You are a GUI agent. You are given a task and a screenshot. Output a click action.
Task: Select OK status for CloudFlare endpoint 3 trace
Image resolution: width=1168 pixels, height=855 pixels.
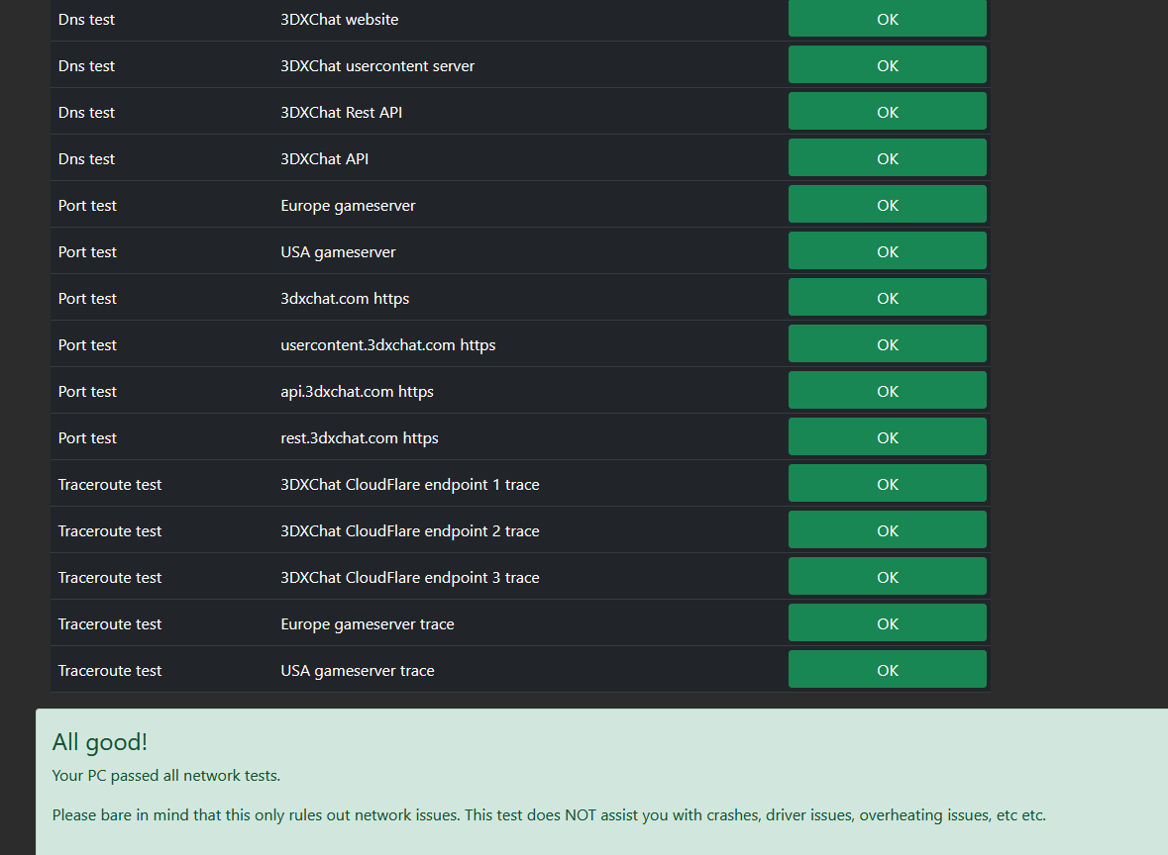888,577
